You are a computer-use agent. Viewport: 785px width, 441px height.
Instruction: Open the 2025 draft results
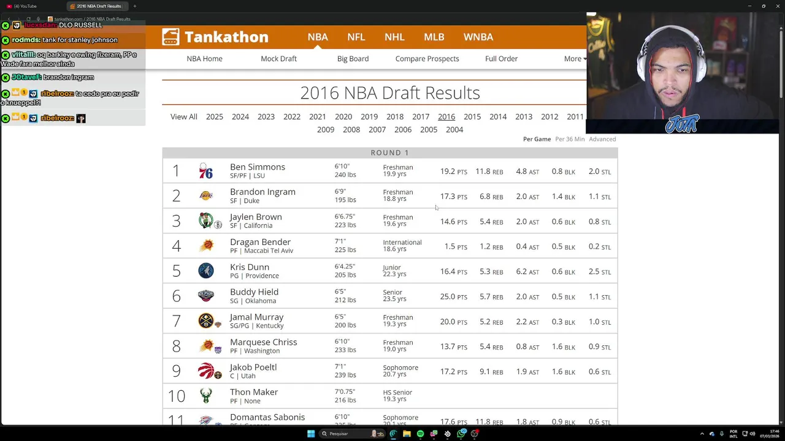(215, 117)
